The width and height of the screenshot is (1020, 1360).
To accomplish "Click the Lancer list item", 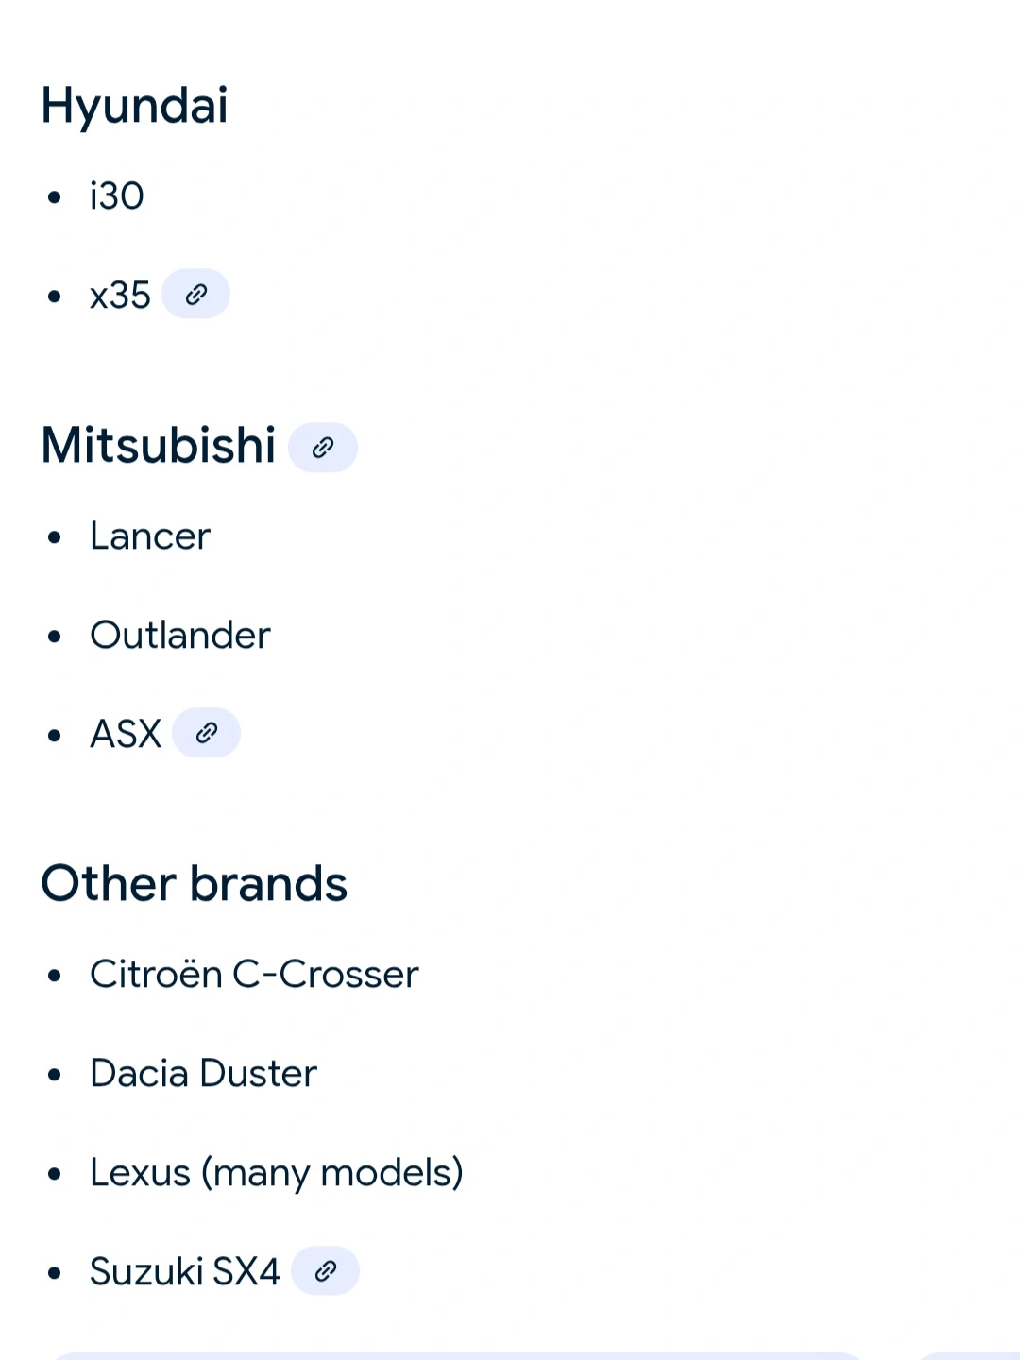I will [150, 536].
